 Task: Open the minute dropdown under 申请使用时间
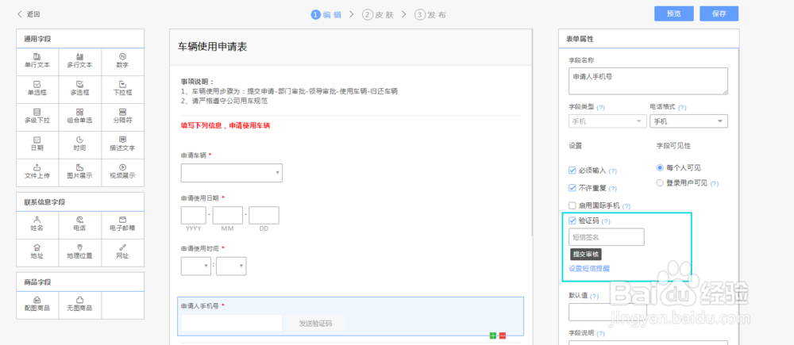(231, 266)
